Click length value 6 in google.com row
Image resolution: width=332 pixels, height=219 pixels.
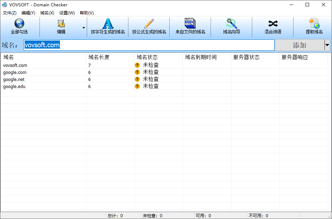pyautogui.click(x=90, y=72)
